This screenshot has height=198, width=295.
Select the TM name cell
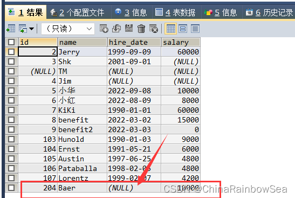coord(82,71)
